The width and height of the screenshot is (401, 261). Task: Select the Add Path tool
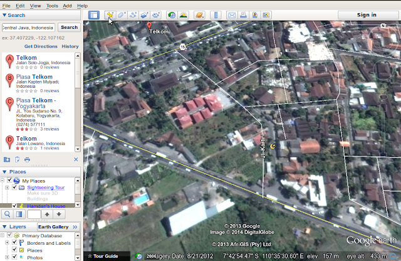133,15
